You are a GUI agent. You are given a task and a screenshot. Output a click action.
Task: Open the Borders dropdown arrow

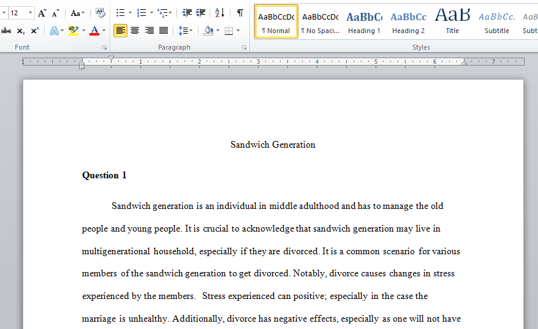(238, 31)
